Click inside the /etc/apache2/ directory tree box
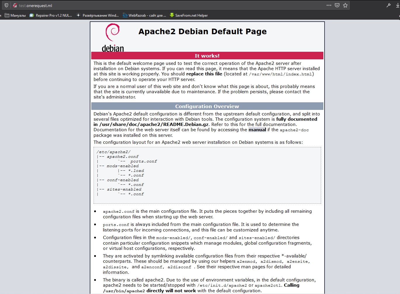Viewport: 400px width, 294px height. 207,175
